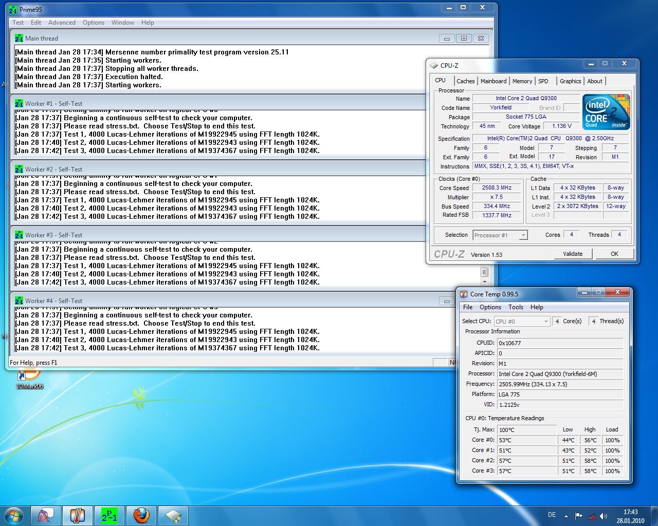658x526 pixels.
Task: Open the Select CPU dropdown showing CPU #0
Action: [x=522, y=322]
